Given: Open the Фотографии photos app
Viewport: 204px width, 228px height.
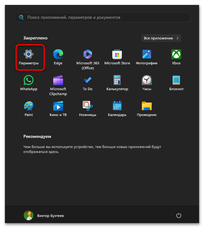Looking at the screenshot, I should 147,57.
